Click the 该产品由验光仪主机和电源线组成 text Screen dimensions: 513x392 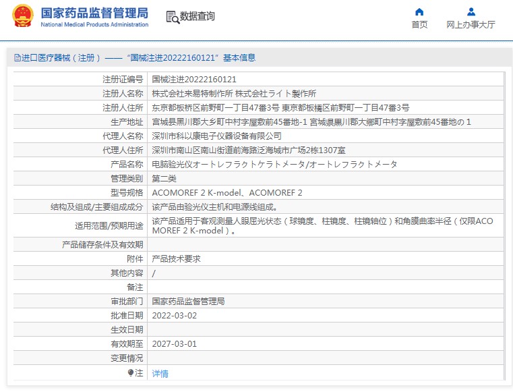215,207
